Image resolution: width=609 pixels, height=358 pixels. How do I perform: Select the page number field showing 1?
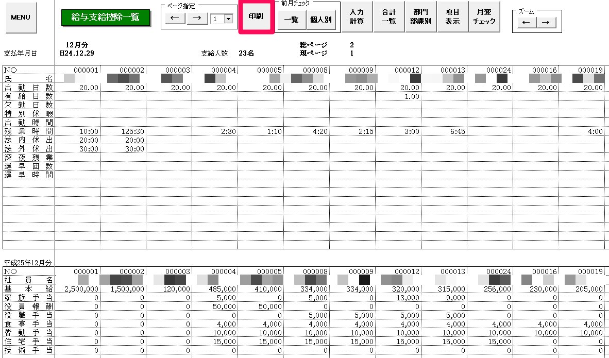click(x=217, y=19)
